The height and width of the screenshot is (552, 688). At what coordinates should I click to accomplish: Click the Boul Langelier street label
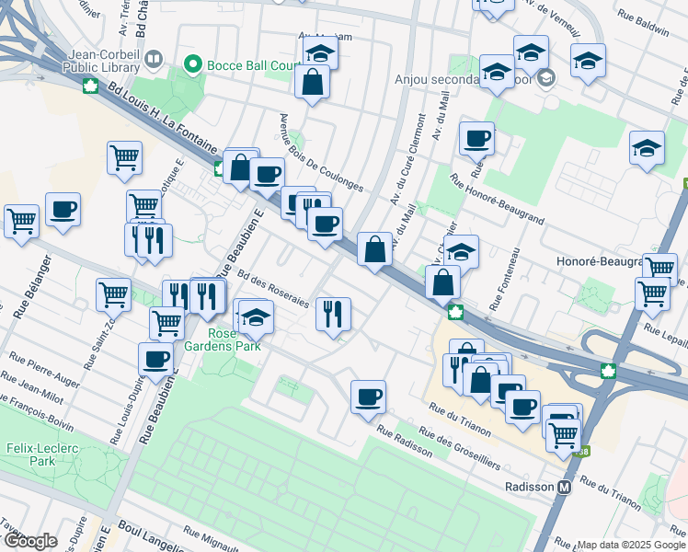151,536
